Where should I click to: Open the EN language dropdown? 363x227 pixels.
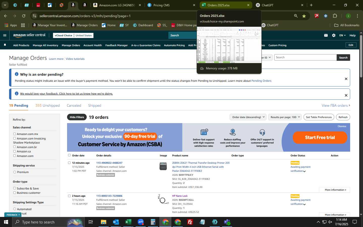point(342,35)
